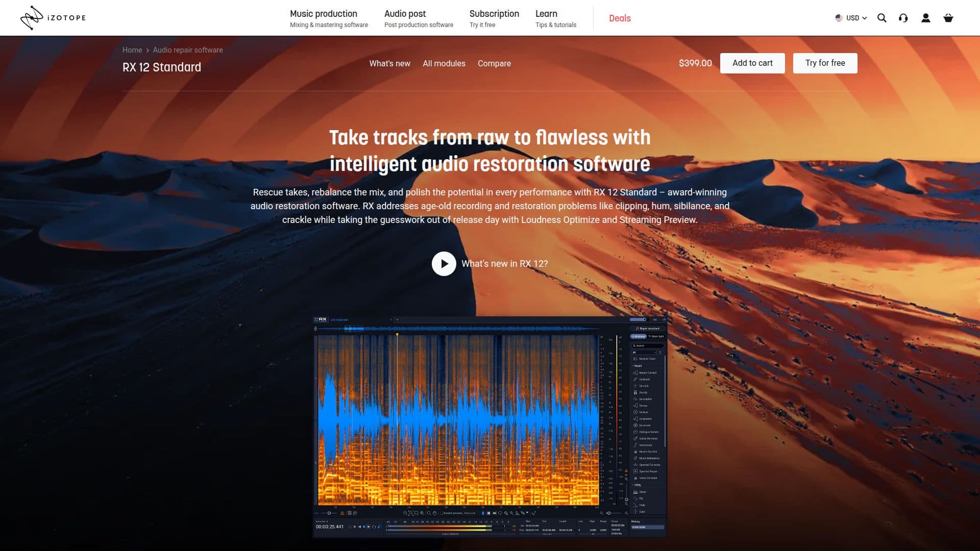Screen dimensions: 980x551
Task: Click the RX spectrogram screenshot image
Action: 489,427
